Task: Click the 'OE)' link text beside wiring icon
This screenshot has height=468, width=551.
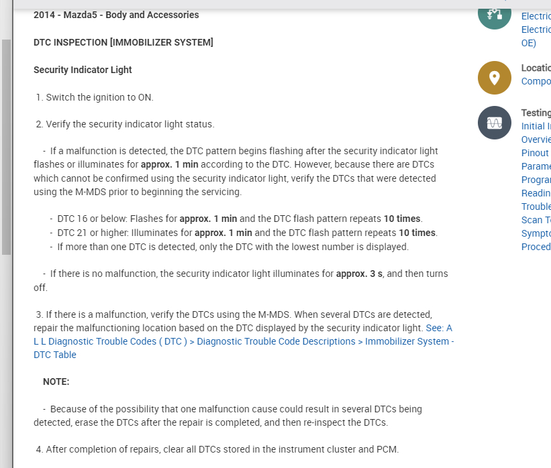Action: [528, 43]
